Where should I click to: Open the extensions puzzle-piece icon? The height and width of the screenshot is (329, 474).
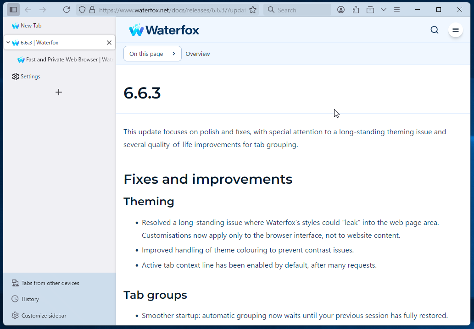point(356,9)
